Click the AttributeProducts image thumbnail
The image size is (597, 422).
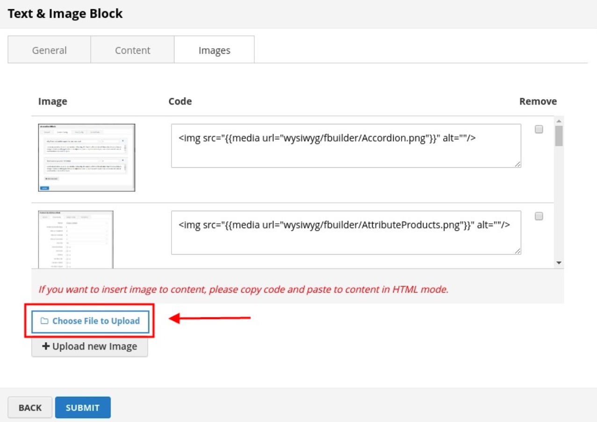click(76, 239)
